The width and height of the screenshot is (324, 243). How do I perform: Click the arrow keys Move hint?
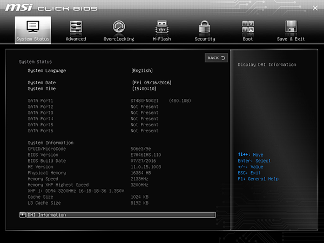pos(250,154)
